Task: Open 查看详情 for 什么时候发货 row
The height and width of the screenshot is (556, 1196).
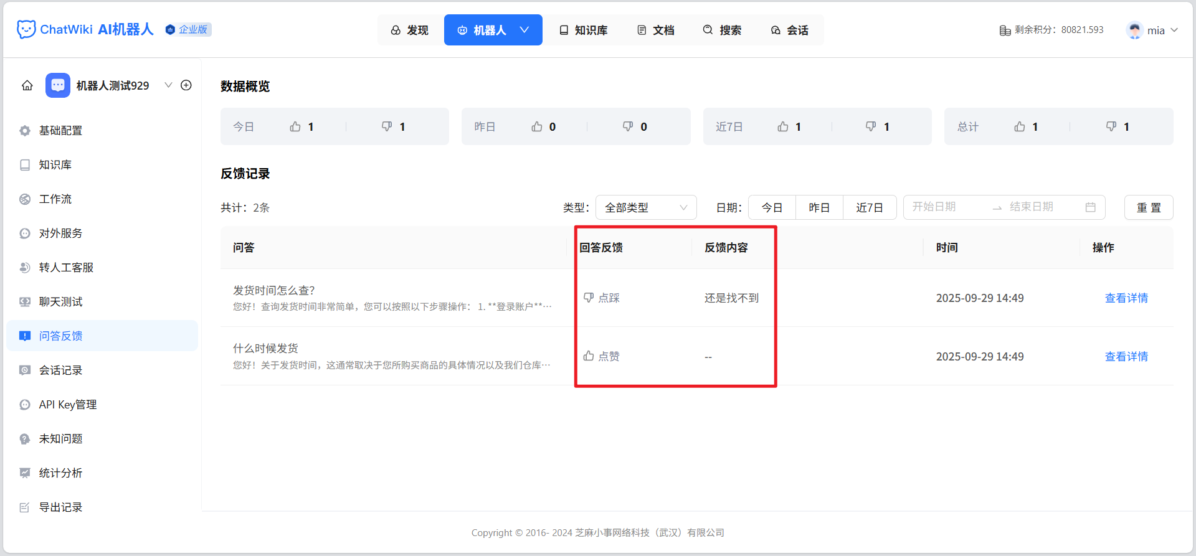Action: 1126,356
